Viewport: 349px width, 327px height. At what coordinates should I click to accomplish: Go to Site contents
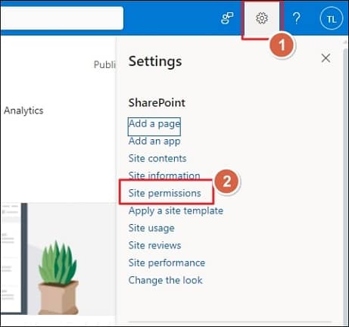[157, 158]
